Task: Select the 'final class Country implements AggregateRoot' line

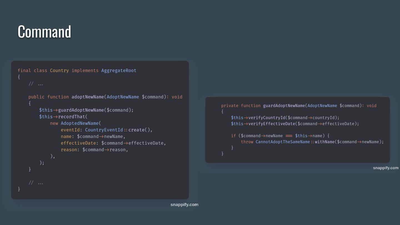Action: point(77,71)
